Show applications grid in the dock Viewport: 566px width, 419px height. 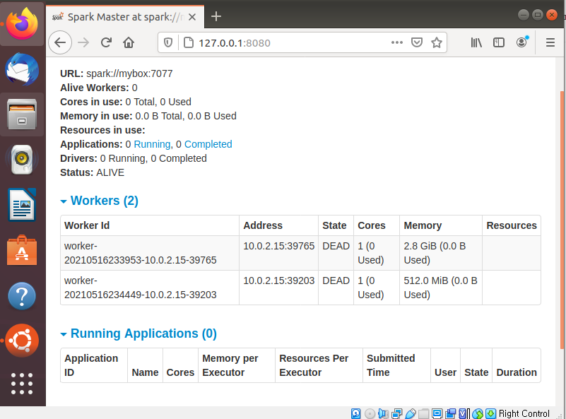tap(22, 384)
